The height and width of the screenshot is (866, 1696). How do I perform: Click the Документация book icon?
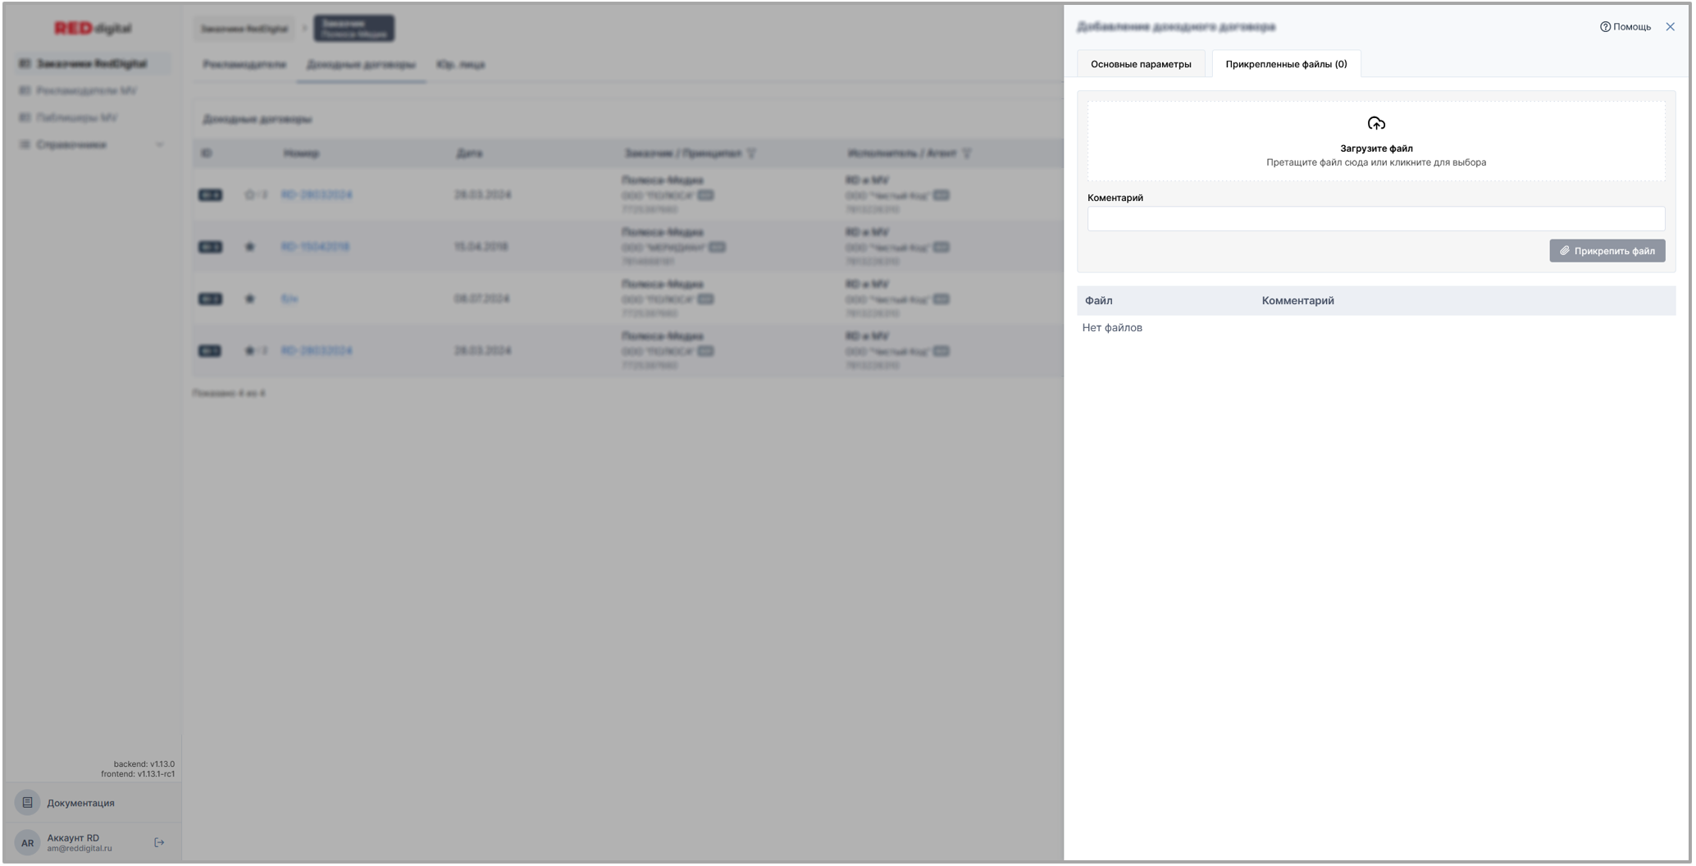27,803
